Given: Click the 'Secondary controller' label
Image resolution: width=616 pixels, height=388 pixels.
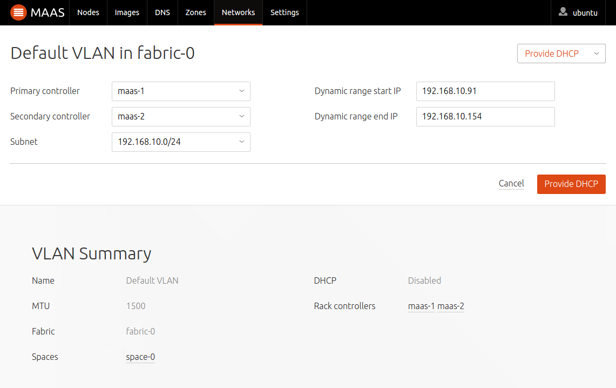Looking at the screenshot, I should [50, 116].
